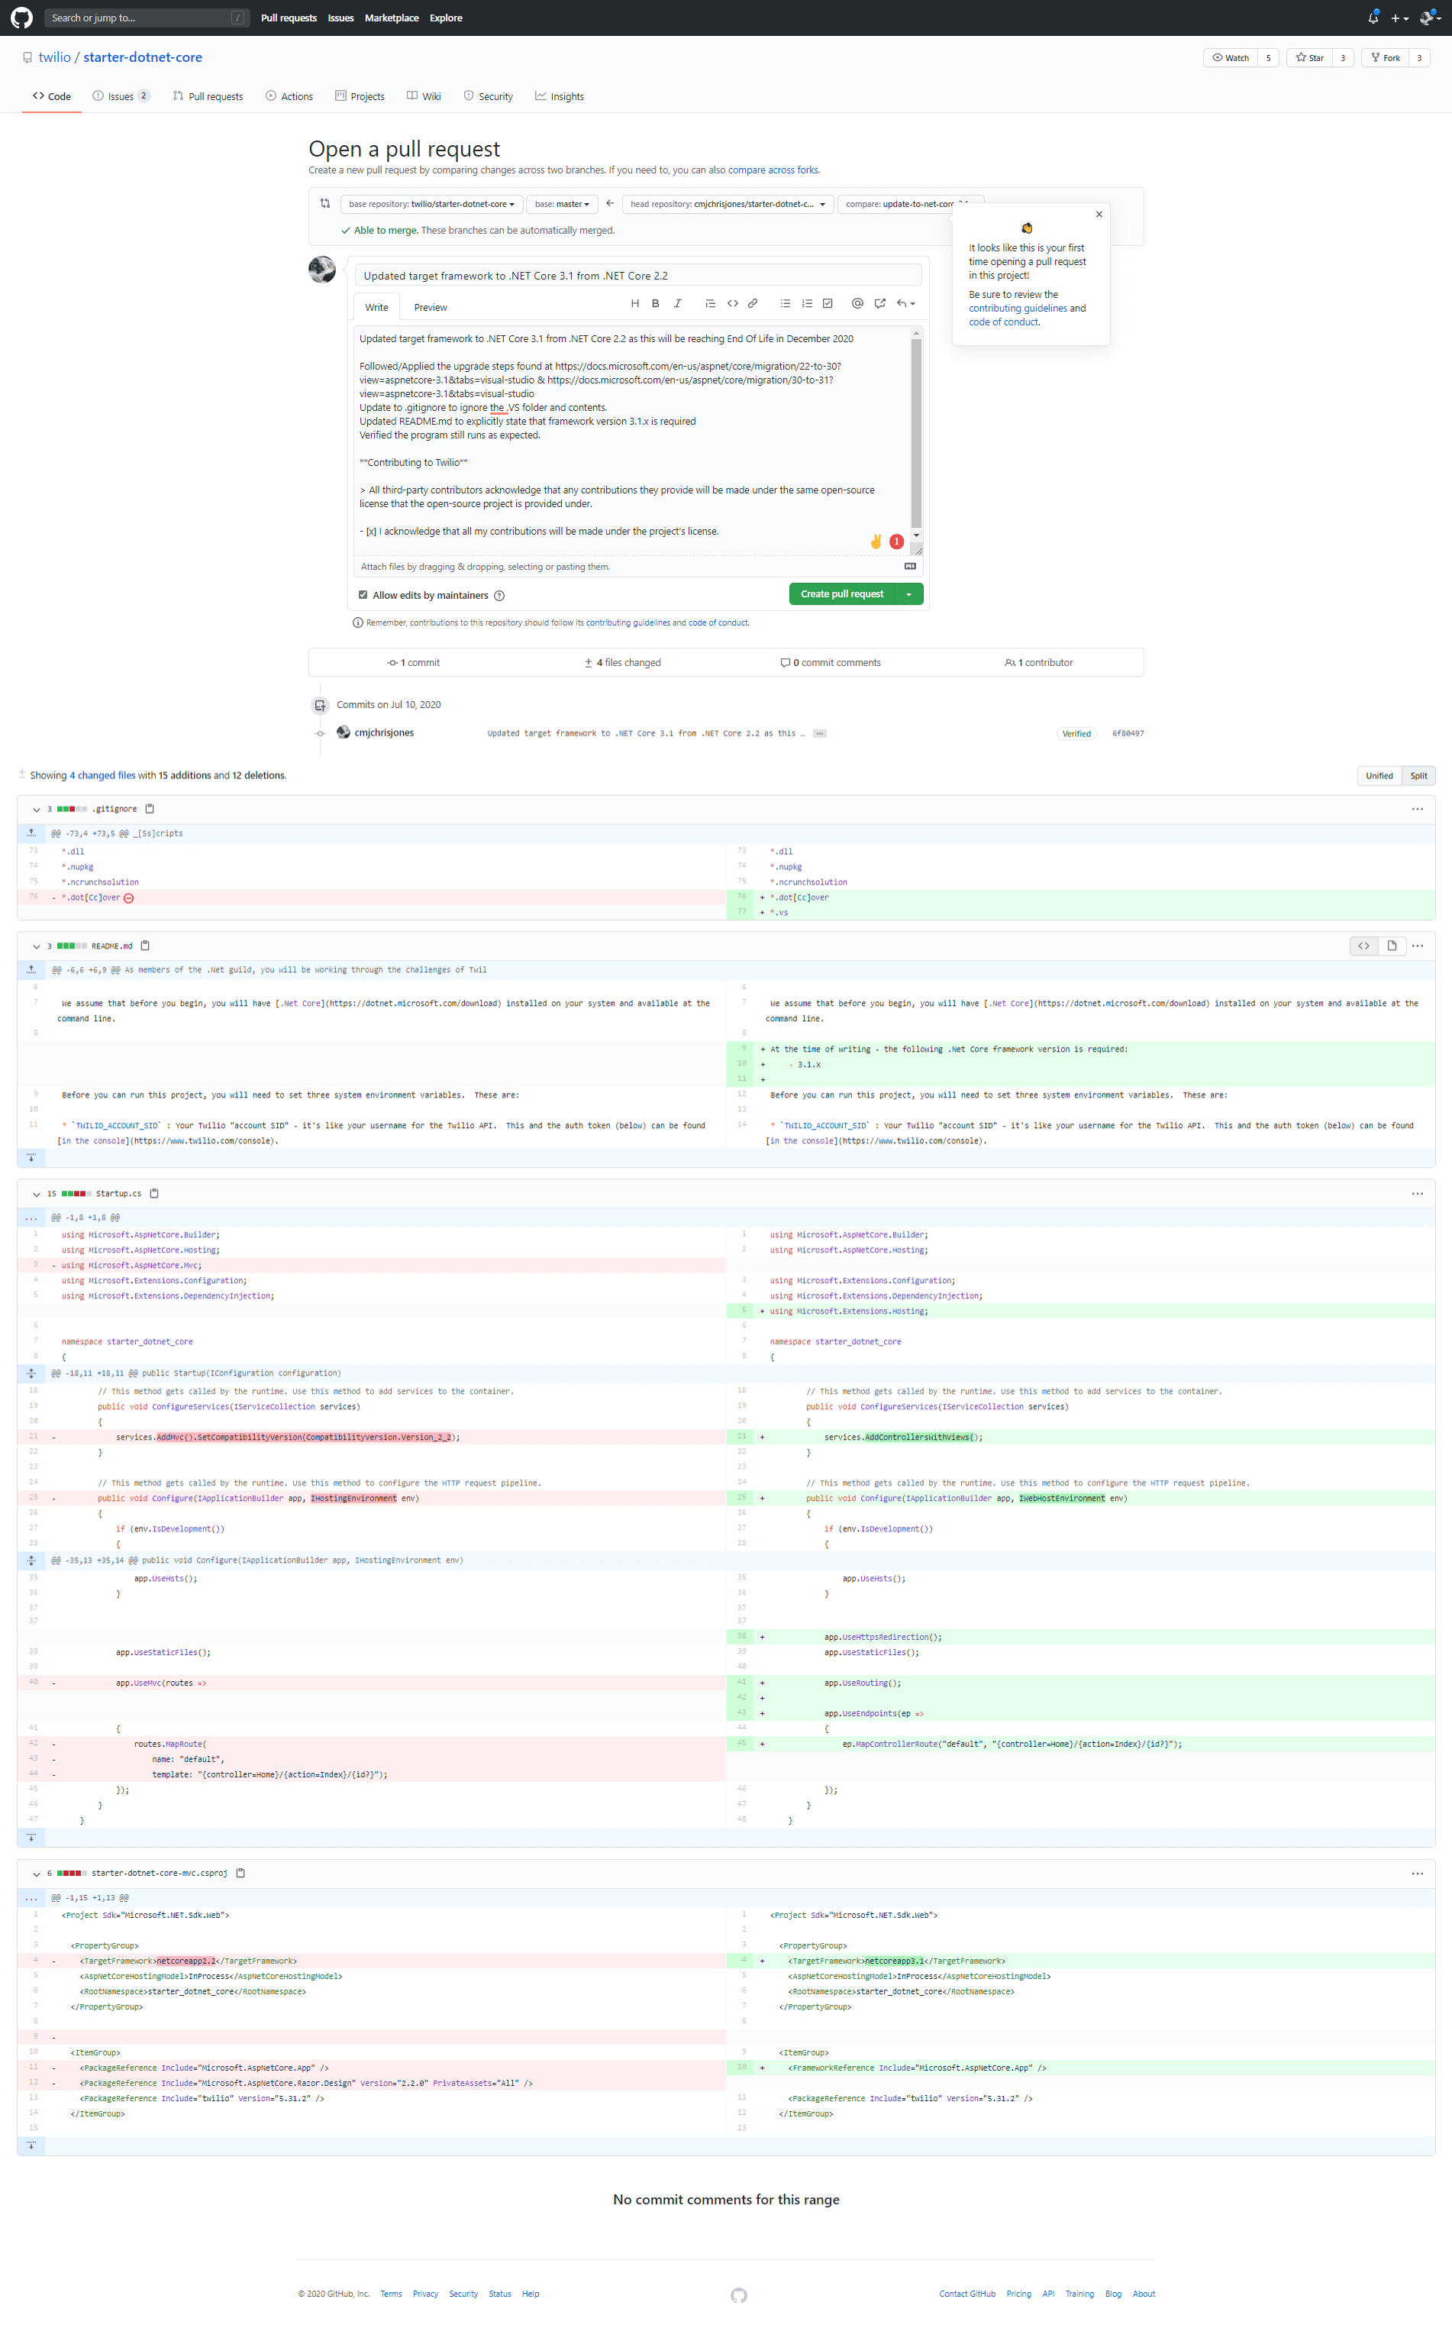Click the Markdown supported icon
This screenshot has height=2325, width=1452.
[x=911, y=566]
